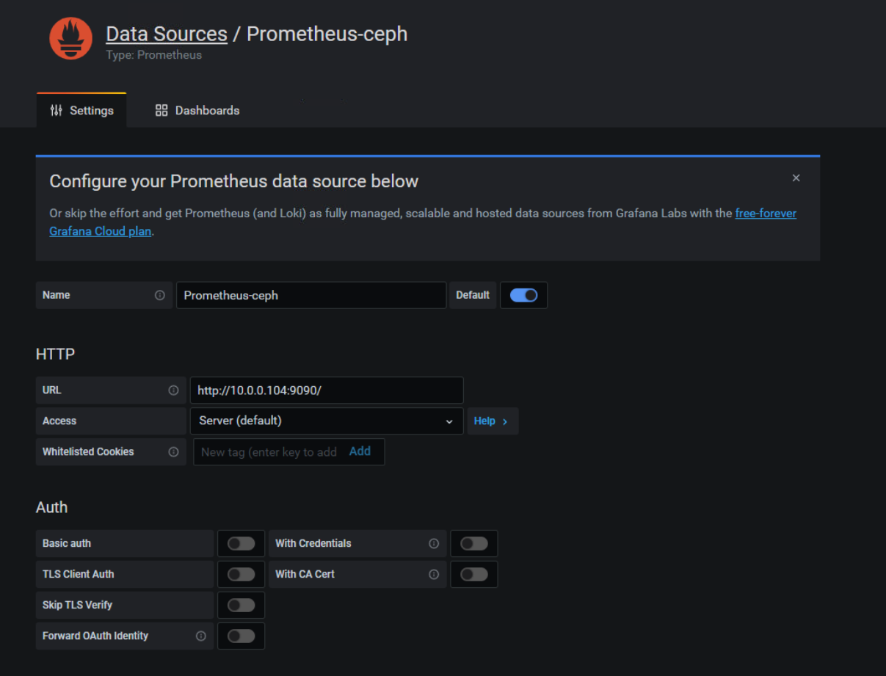
Task: Enable the Basic auth toggle
Action: [241, 544]
